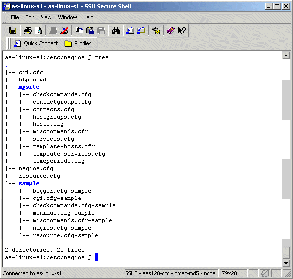Open the View menu
This screenshot has height=279, width=293.
46,17
